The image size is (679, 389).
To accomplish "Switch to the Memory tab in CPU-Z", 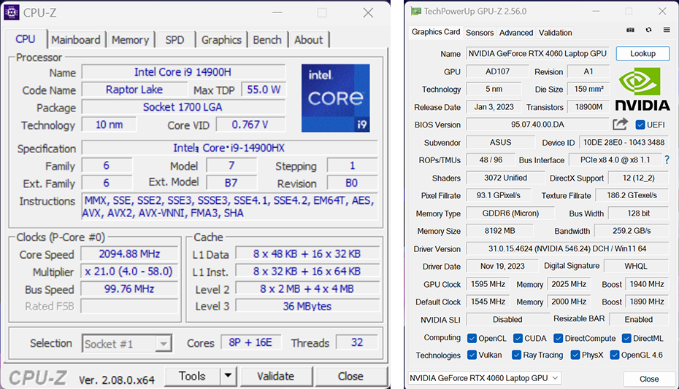I will coord(130,40).
